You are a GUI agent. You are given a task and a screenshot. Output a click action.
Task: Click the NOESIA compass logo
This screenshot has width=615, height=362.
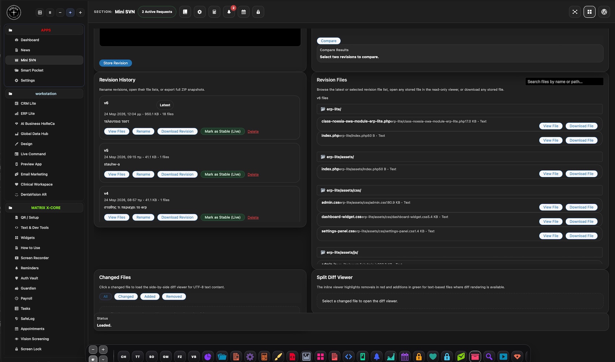[x=14, y=12]
